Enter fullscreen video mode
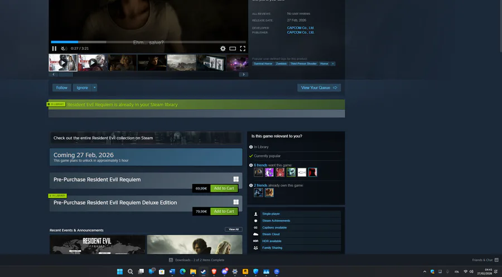Image resolution: width=502 pixels, height=277 pixels. pyautogui.click(x=243, y=48)
